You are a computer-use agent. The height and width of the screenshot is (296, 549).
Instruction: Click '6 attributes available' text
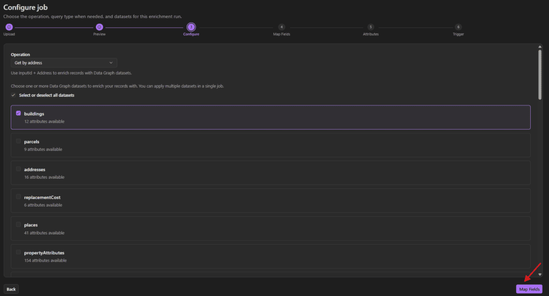[43, 205]
